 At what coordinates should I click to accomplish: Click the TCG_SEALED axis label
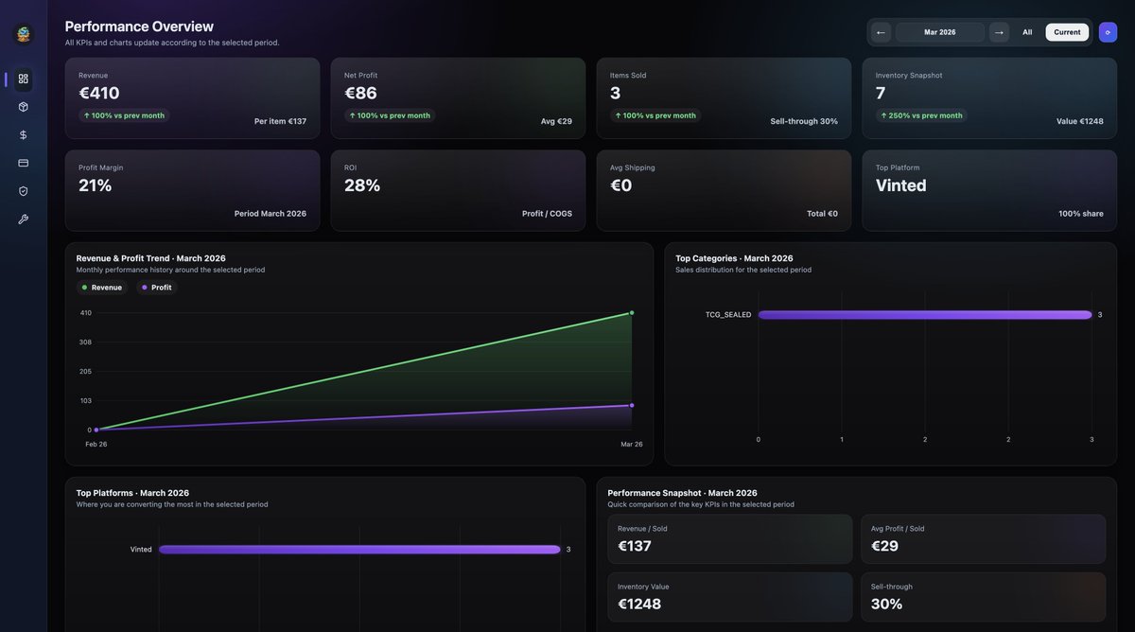(x=728, y=315)
